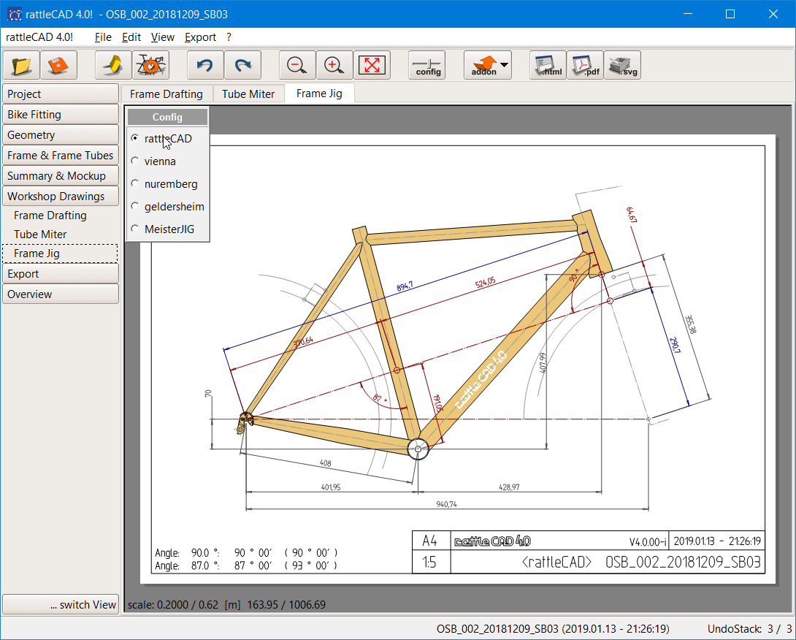The width and height of the screenshot is (796, 640).
Task: Open the File menu
Action: (103, 37)
